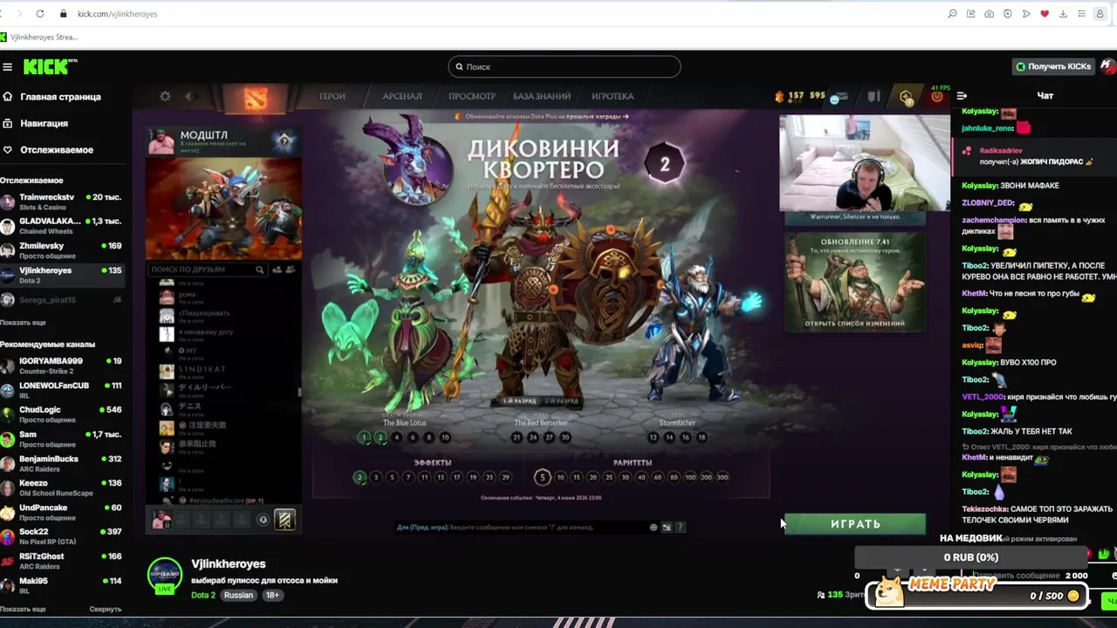Click the Dota Plus hexagon badge icon

(907, 97)
